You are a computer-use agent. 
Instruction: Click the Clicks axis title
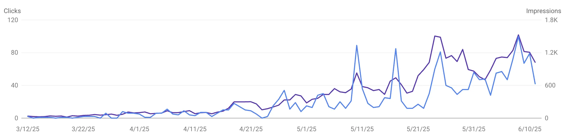[12, 11]
